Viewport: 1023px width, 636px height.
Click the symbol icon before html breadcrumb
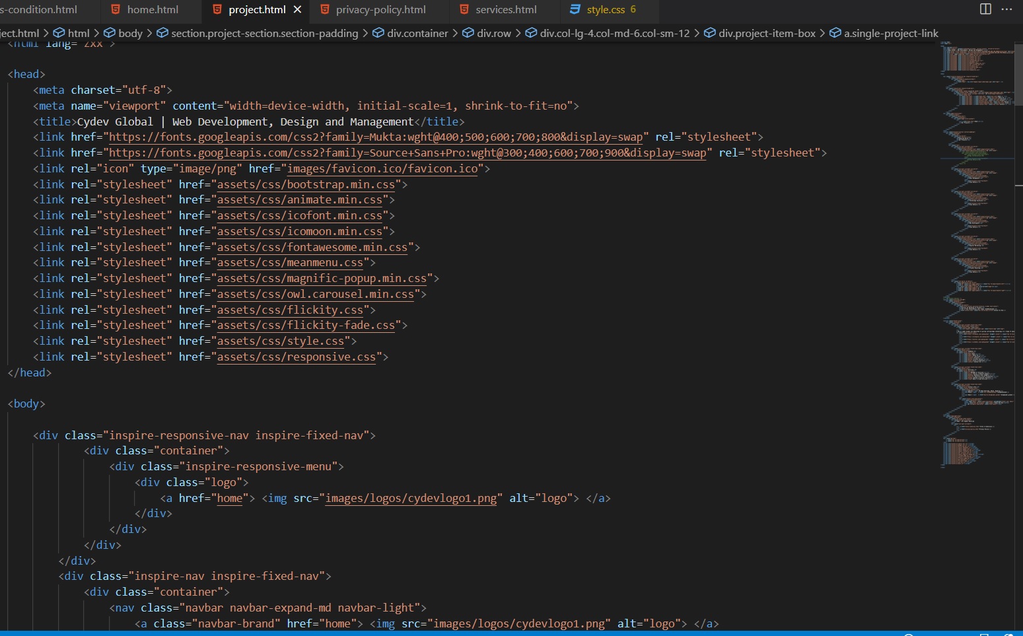coord(59,32)
